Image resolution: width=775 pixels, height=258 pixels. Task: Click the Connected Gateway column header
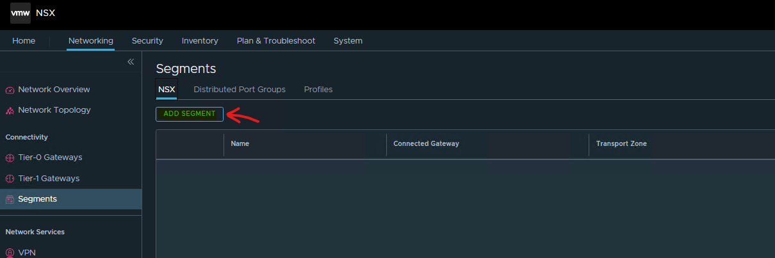426,144
